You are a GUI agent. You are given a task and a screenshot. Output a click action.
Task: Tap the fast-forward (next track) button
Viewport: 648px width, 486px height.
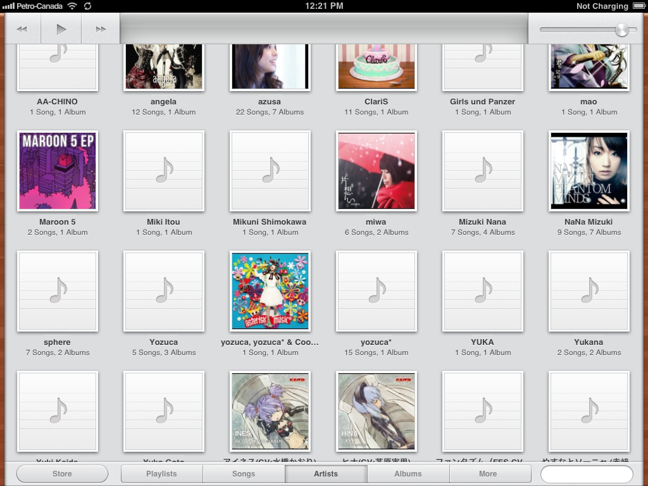pyautogui.click(x=101, y=29)
